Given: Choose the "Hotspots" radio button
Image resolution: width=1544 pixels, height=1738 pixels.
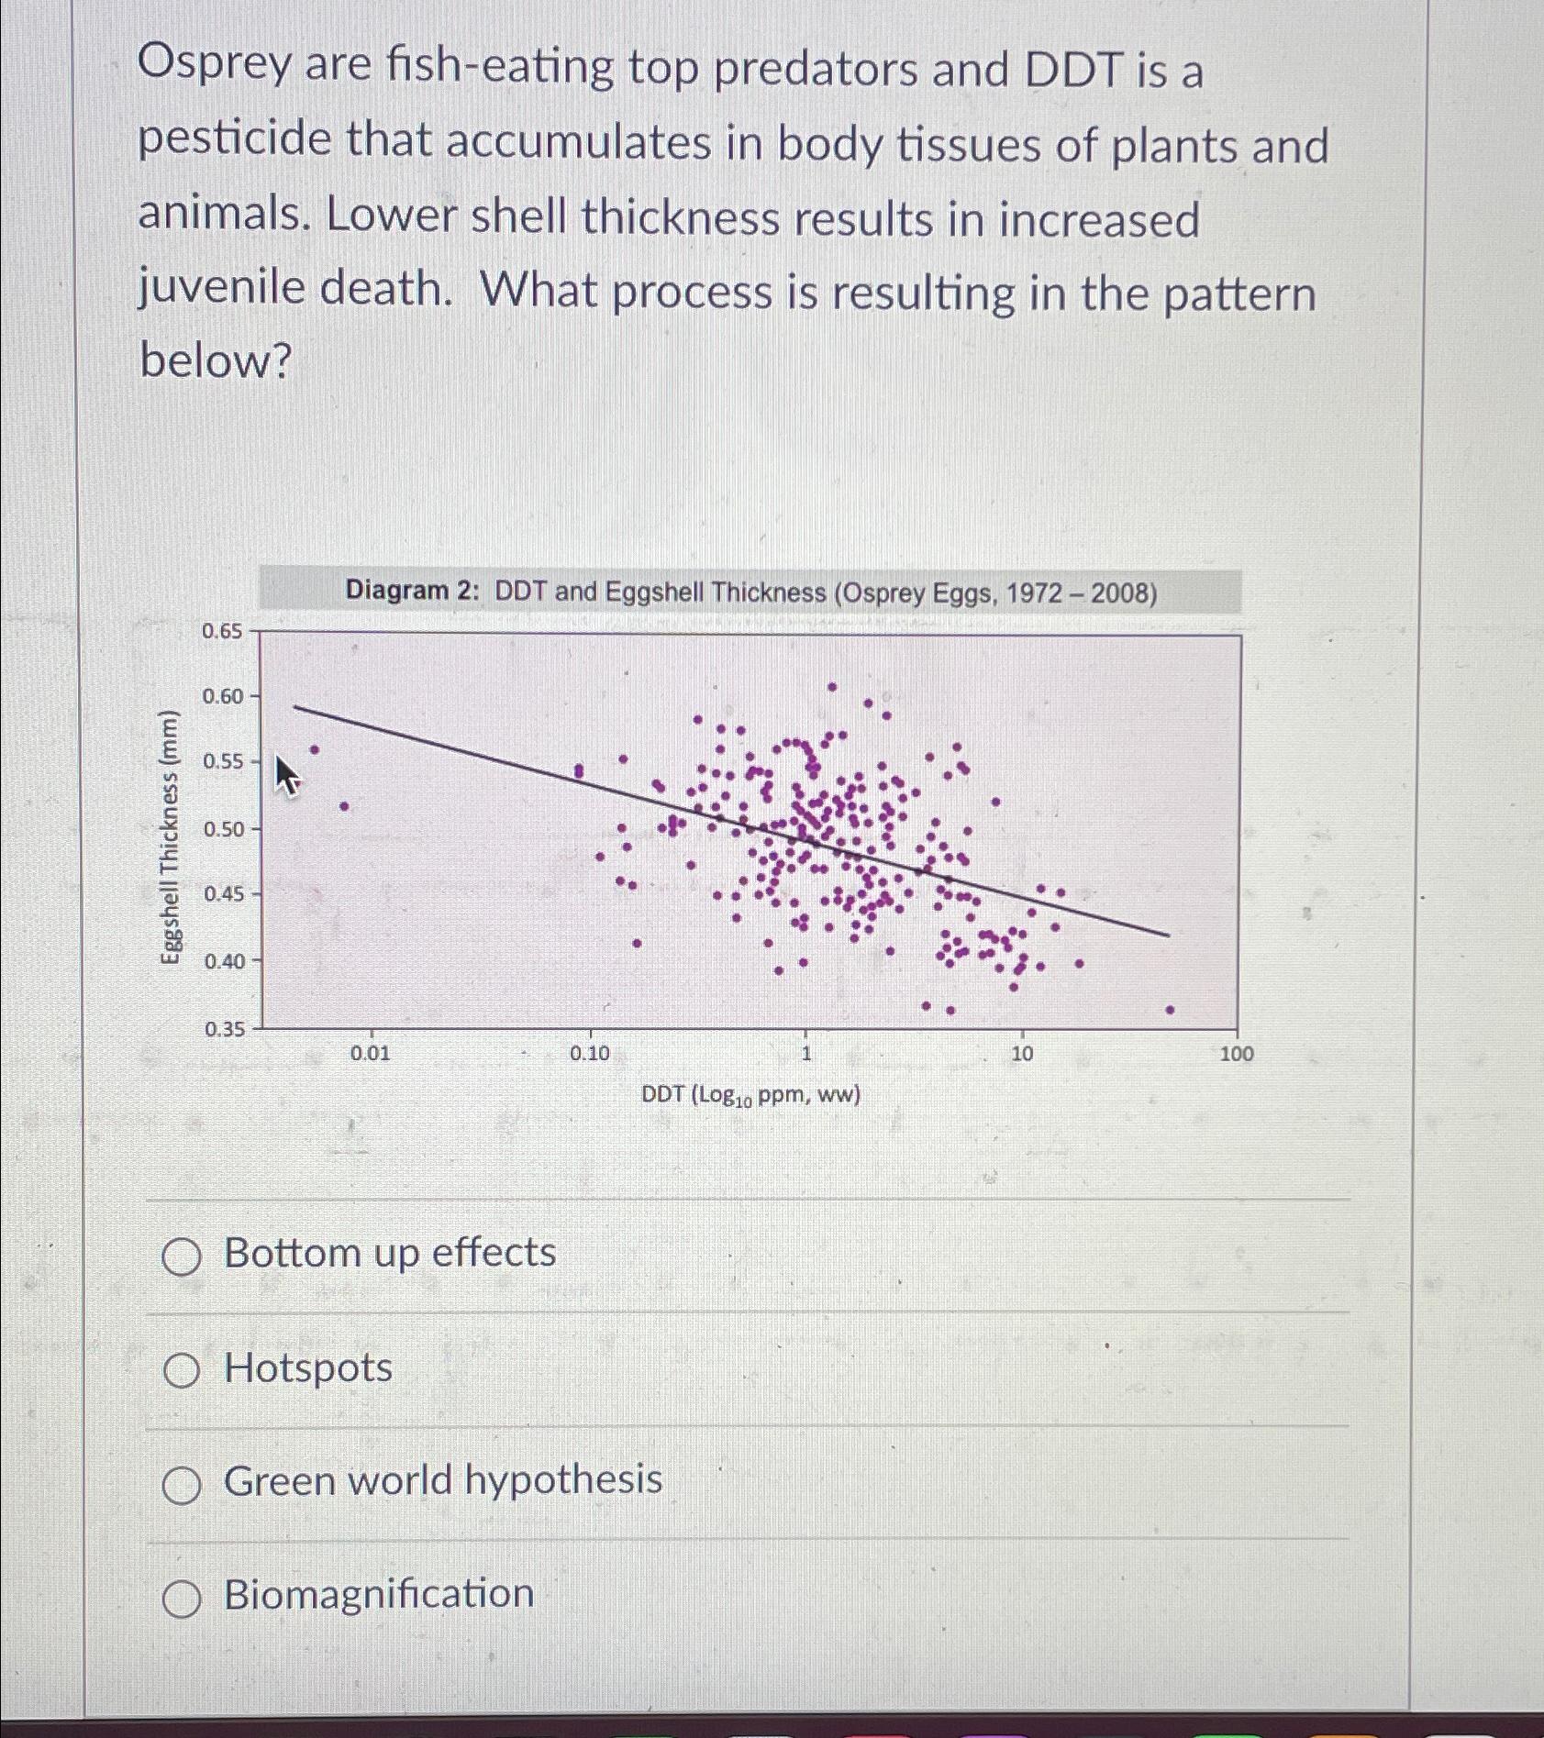Looking at the screenshot, I should coord(182,1371).
